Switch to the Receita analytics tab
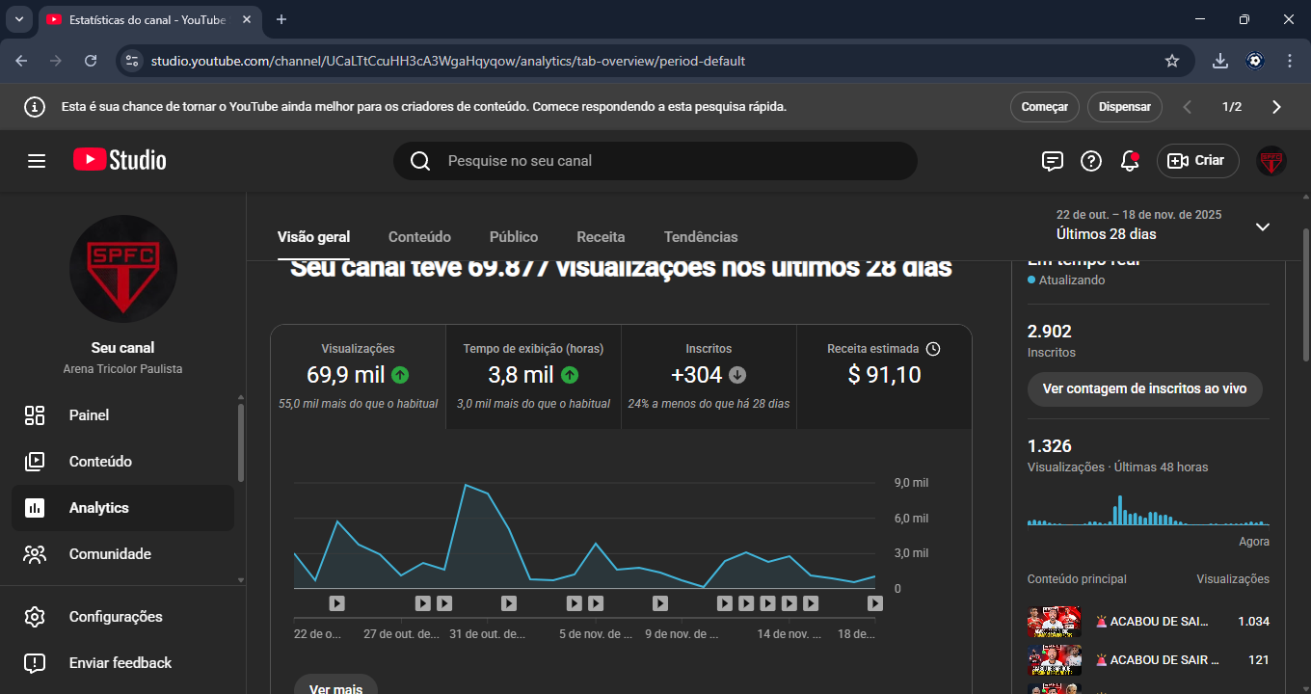 [601, 237]
